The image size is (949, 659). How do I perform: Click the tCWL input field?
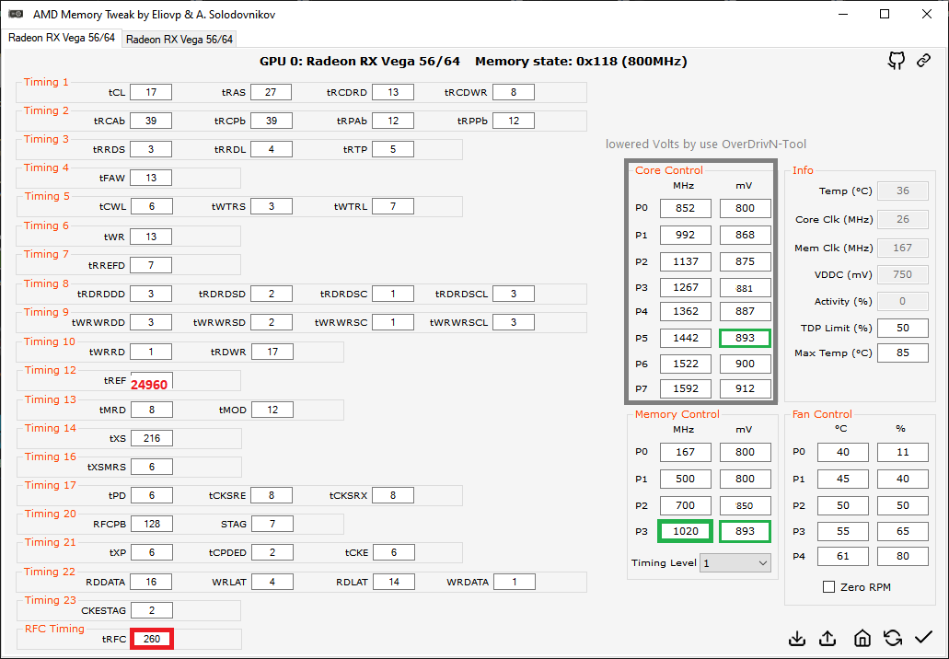click(151, 206)
